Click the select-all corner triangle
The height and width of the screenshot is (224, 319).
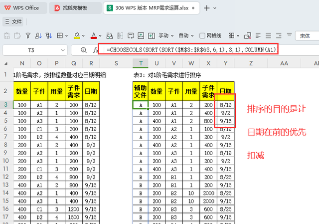[x=6, y=63]
